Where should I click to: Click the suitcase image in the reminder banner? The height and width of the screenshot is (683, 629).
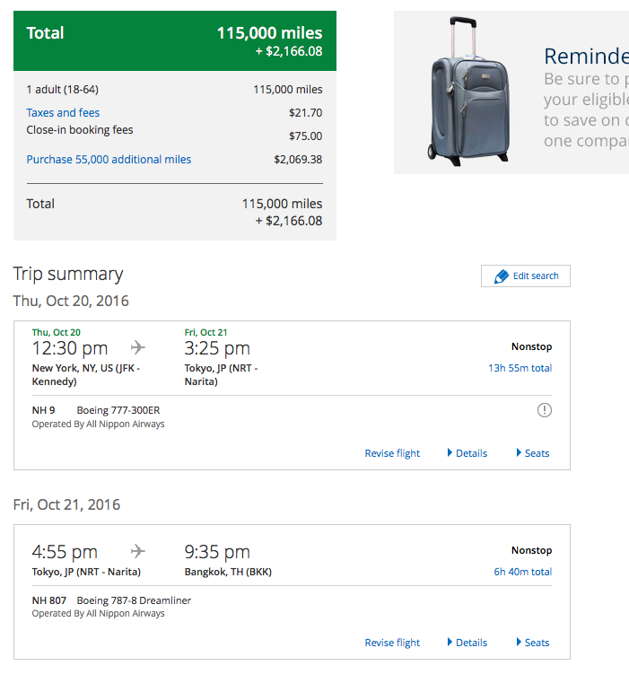tap(468, 92)
